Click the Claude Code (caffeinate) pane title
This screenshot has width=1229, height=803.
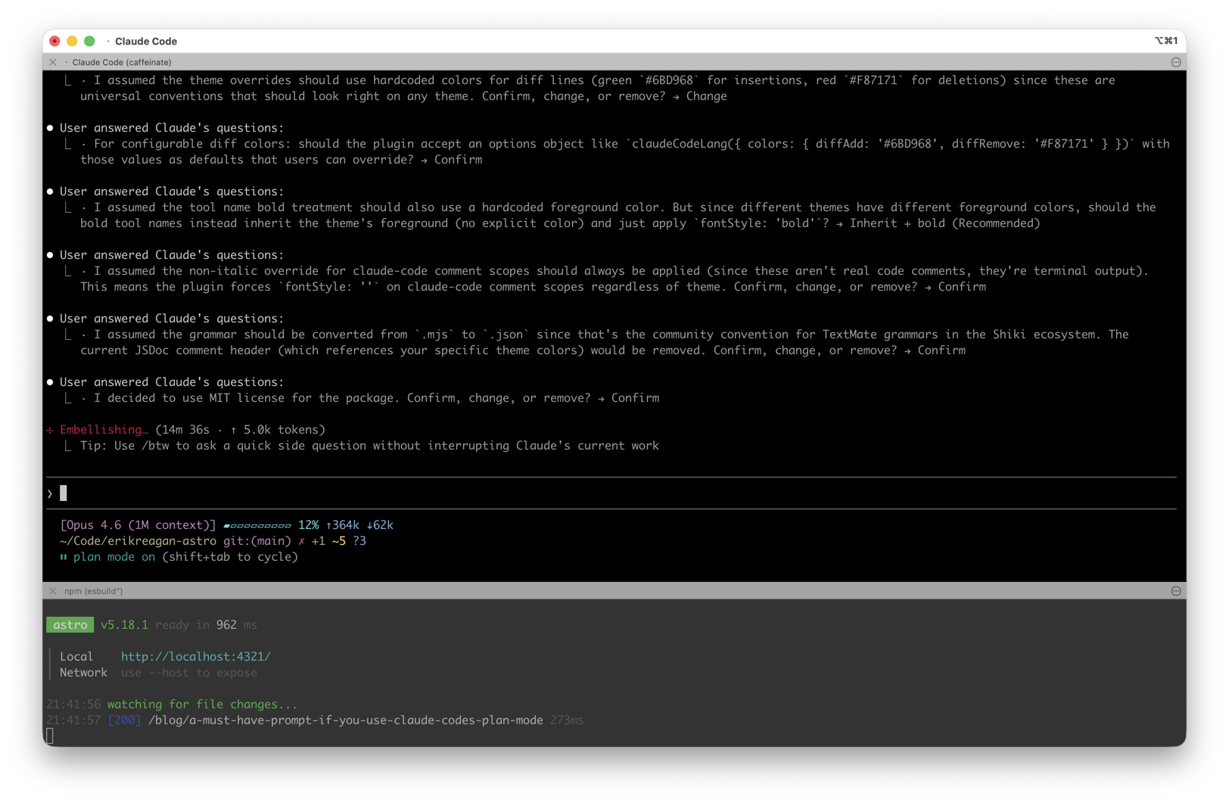121,62
